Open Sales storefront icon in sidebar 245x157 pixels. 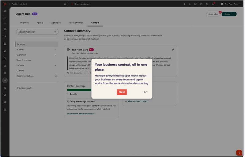5,51
